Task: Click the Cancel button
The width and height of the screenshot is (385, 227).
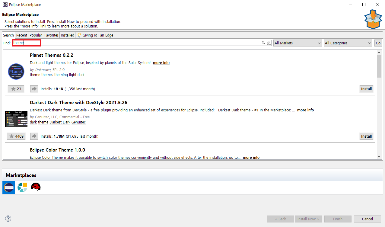Action: (x=367, y=219)
